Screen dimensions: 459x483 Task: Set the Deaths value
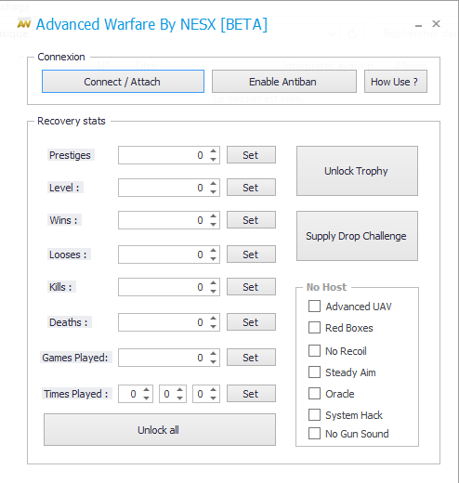[251, 322]
